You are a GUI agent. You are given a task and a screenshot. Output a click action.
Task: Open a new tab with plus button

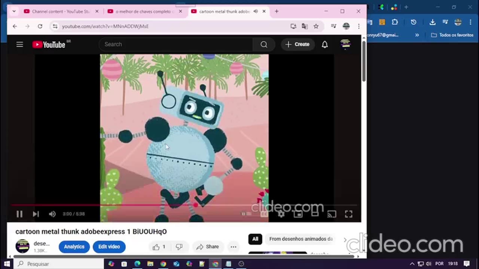point(277,12)
